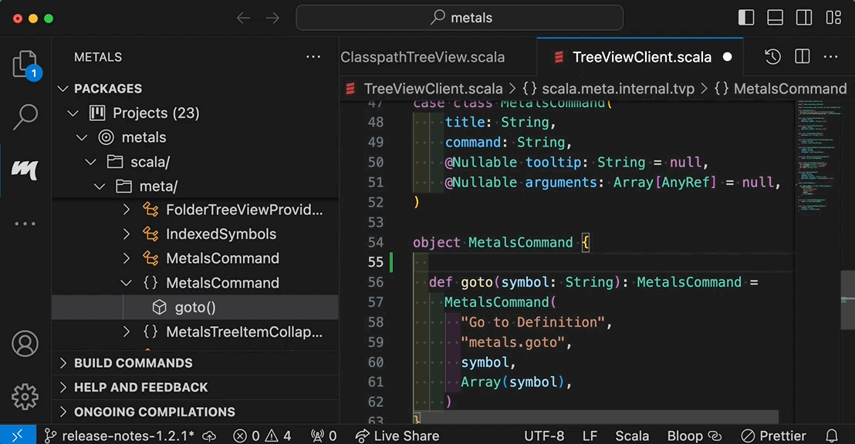Open the remote window indicator in status bar

[x=18, y=436]
